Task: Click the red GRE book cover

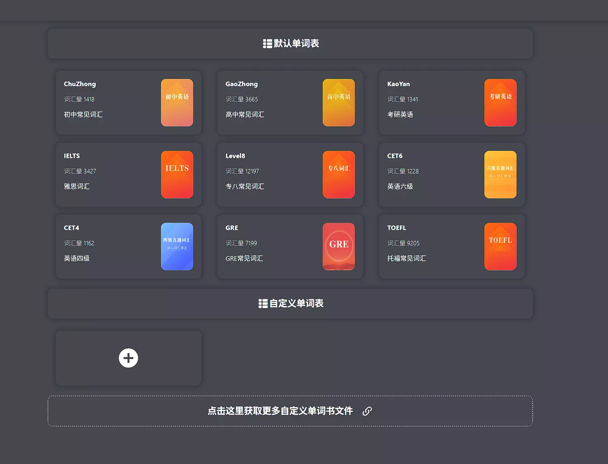Action: [338, 247]
